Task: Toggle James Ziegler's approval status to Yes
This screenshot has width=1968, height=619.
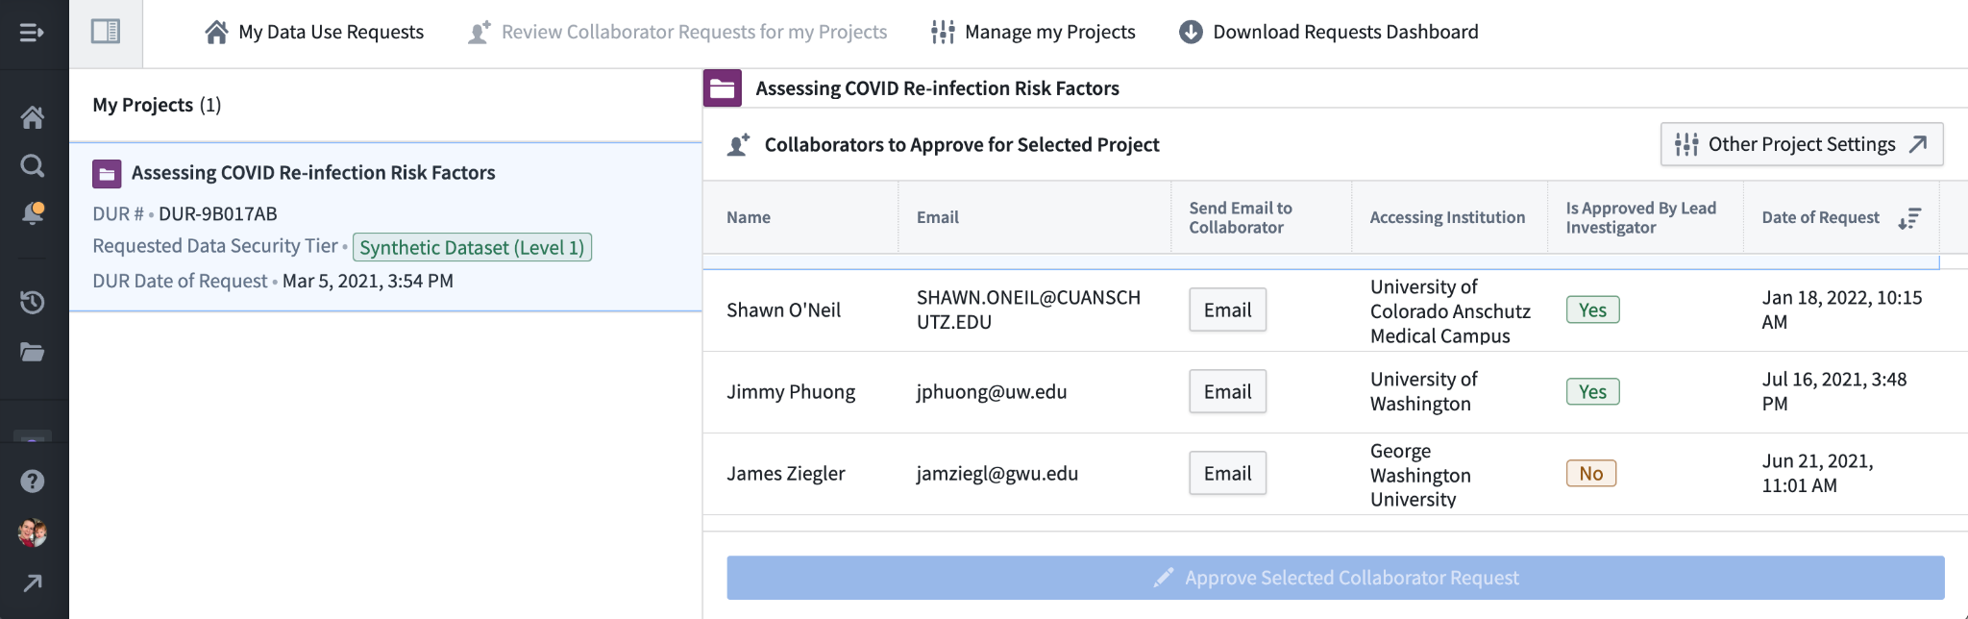Action: click(x=1591, y=473)
